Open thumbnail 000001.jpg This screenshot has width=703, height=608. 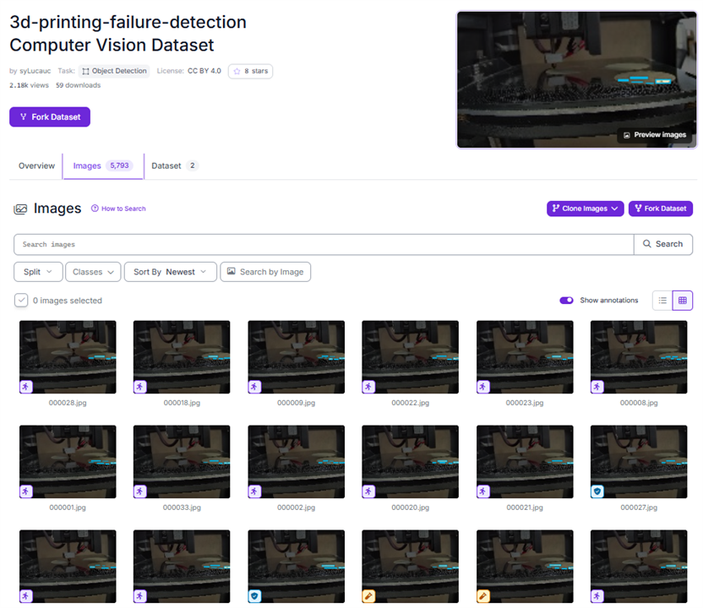coord(68,462)
